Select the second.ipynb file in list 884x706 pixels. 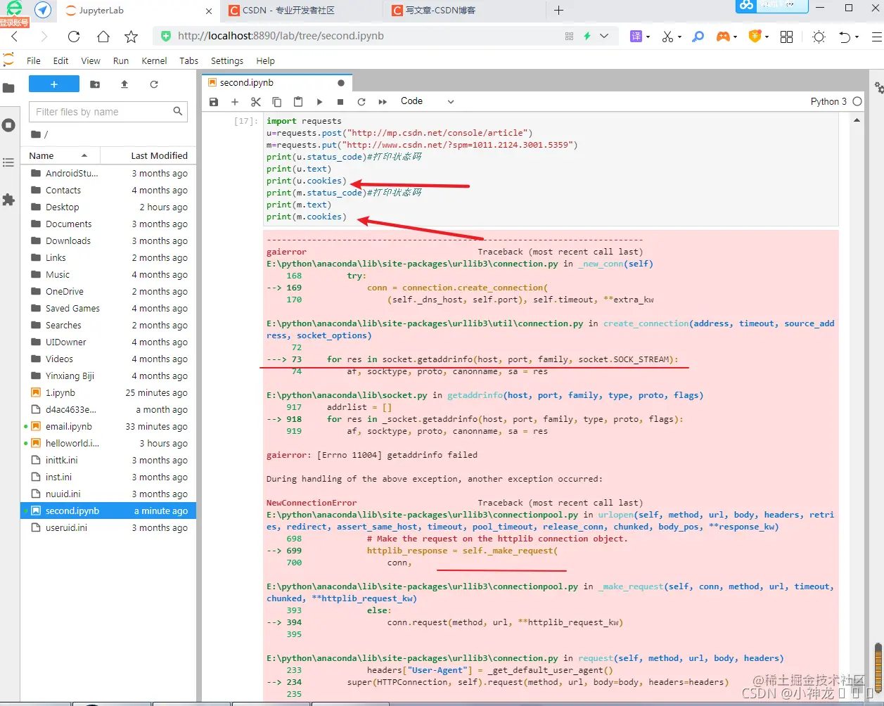click(x=108, y=511)
